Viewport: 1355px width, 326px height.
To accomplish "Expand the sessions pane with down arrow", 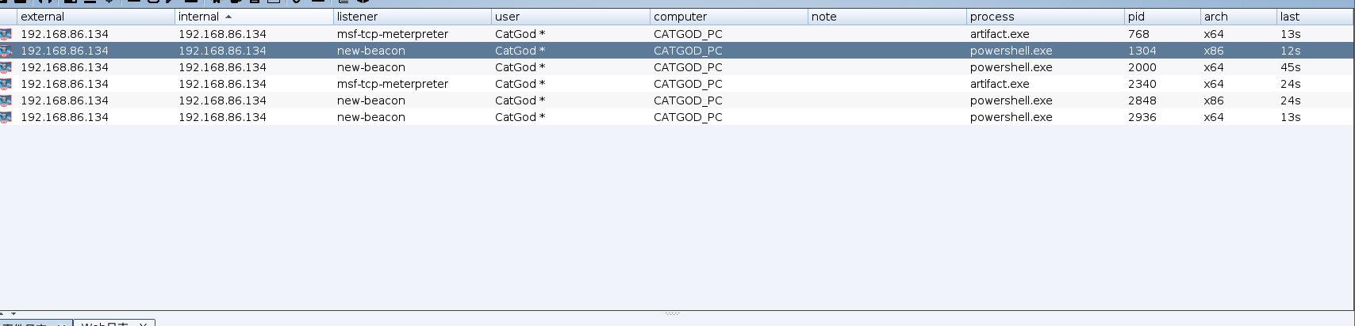I will 13,314.
